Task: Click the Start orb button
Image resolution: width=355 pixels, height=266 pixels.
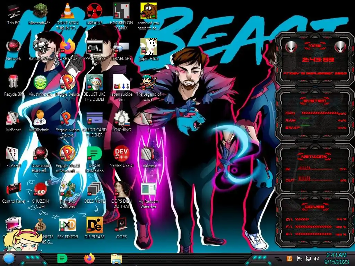Action: click(9, 259)
